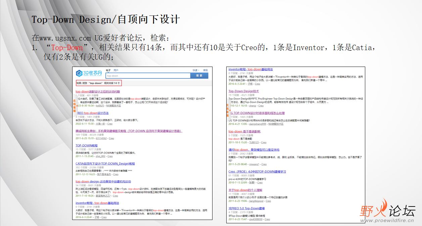Open 手机骨架建模图文教程 result link
The width and height of the screenshot is (422, 226).
129,131
